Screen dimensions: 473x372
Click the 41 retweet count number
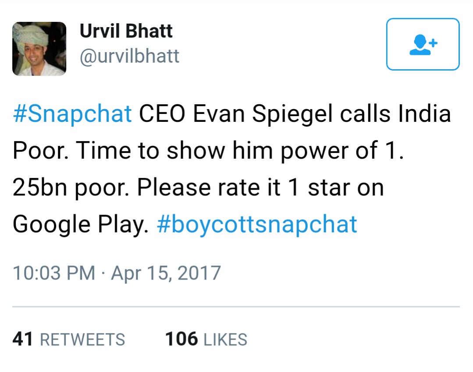pyautogui.click(x=23, y=339)
